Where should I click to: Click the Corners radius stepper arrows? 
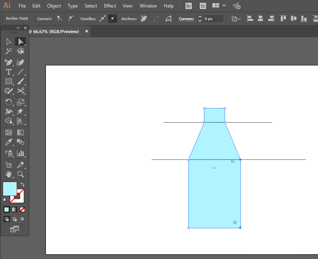coord(200,19)
